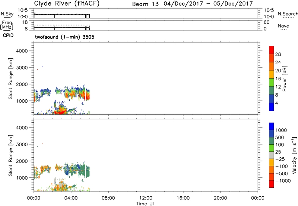Click the '-1000' Velocity colorbar tick label
Viewport: 298px width, 206px height.
click(283, 181)
